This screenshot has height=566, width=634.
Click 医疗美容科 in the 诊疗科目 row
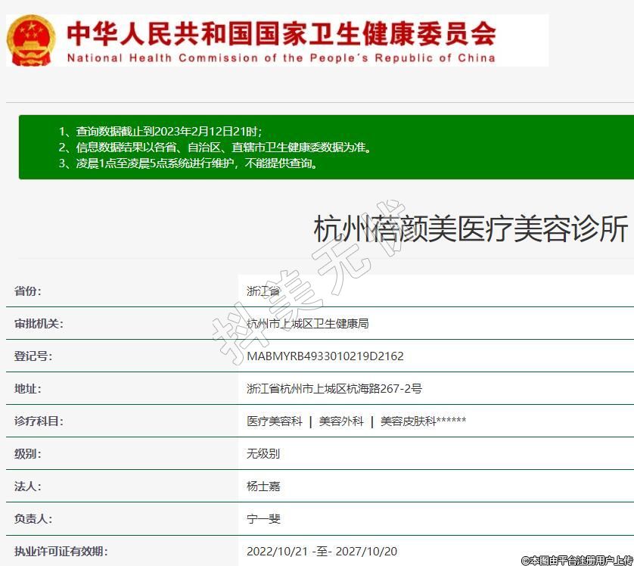point(274,421)
